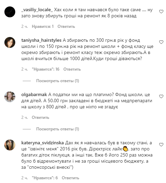Open olgabarmak profile avatar

coord(10,97)
